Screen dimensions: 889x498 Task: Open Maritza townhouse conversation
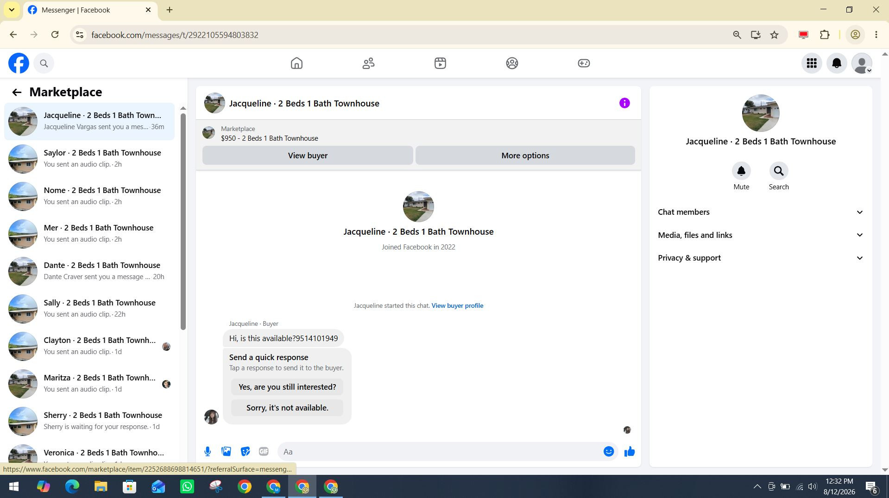pyautogui.click(x=89, y=383)
